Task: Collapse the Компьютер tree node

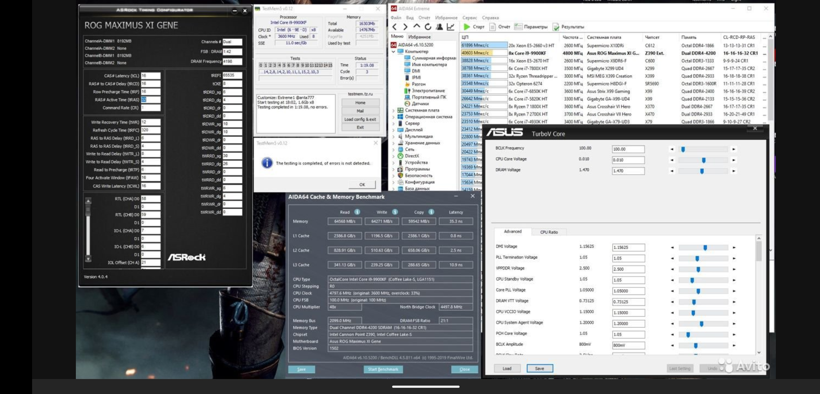Action: click(394, 51)
